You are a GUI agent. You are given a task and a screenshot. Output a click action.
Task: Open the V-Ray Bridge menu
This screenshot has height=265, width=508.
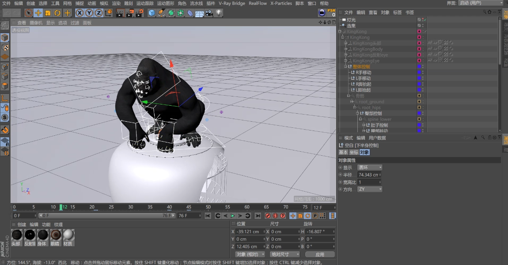tap(231, 3)
